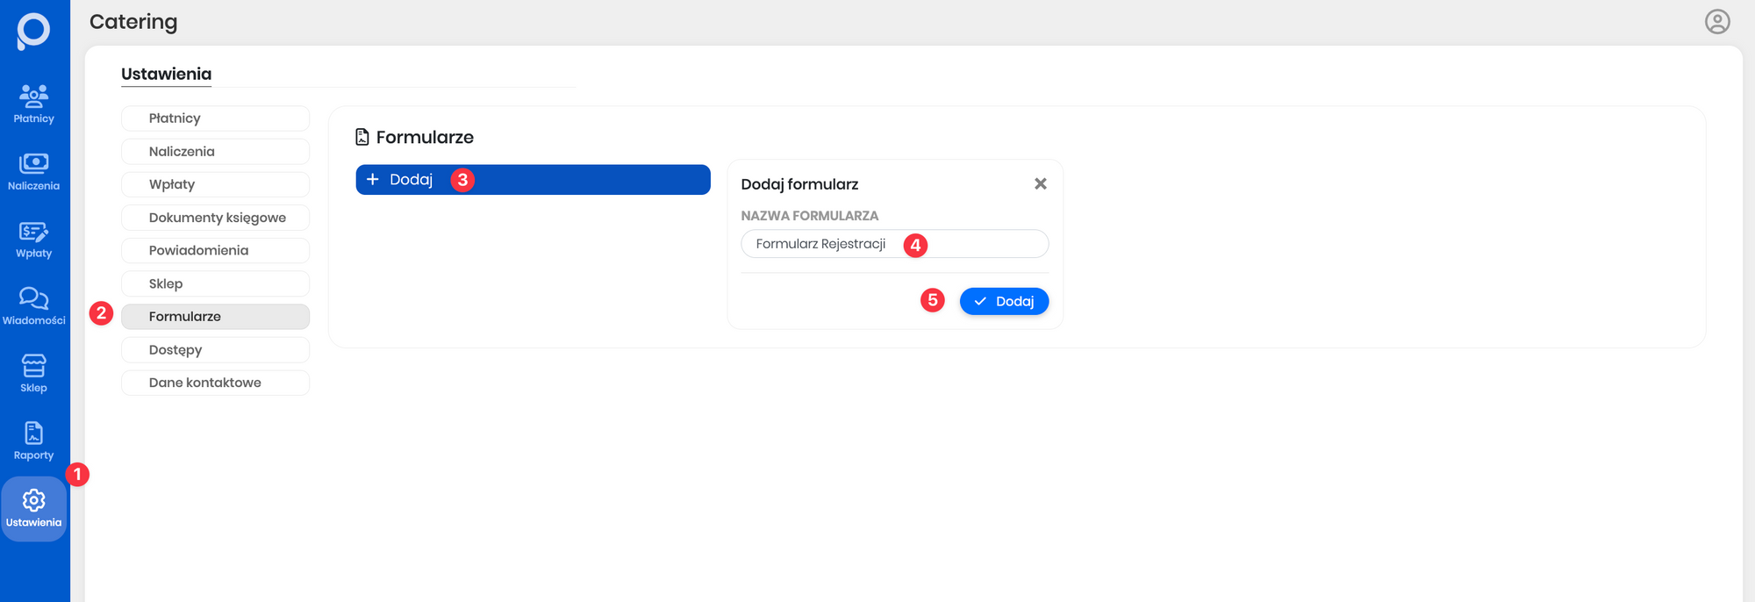The height and width of the screenshot is (602, 1755).
Task: Select the Ustawienia gear icon
Action: (33, 508)
